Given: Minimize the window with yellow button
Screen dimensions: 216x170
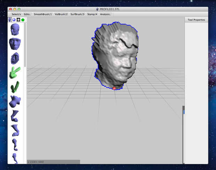Looking at the screenshot, I should pos(15,9).
